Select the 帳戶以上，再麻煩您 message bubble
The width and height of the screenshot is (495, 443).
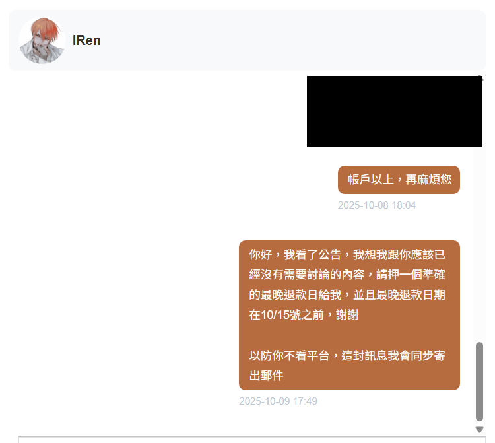click(399, 180)
